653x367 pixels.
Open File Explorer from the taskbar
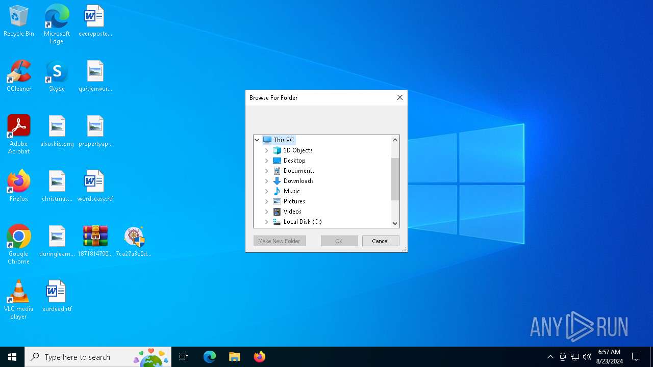tap(235, 357)
